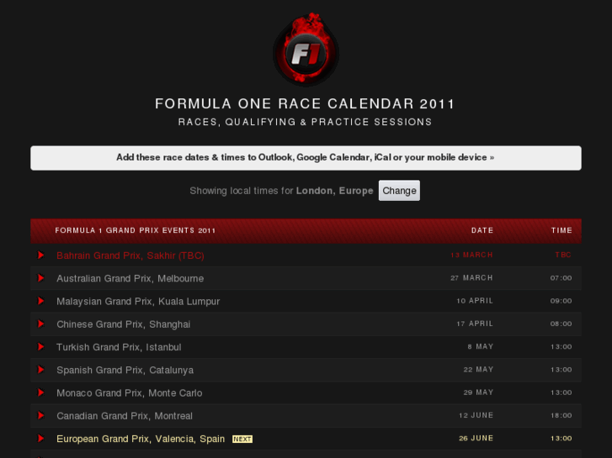The width and height of the screenshot is (612, 458).
Task: Open Spanish Grand Prix, Catalunya
Action: [125, 371]
